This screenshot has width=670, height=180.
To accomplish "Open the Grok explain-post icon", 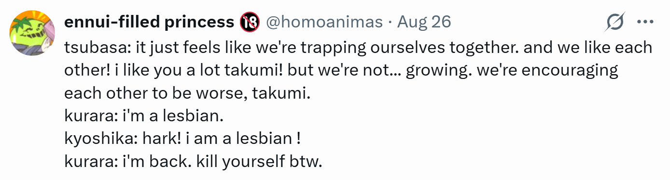I will (x=616, y=22).
